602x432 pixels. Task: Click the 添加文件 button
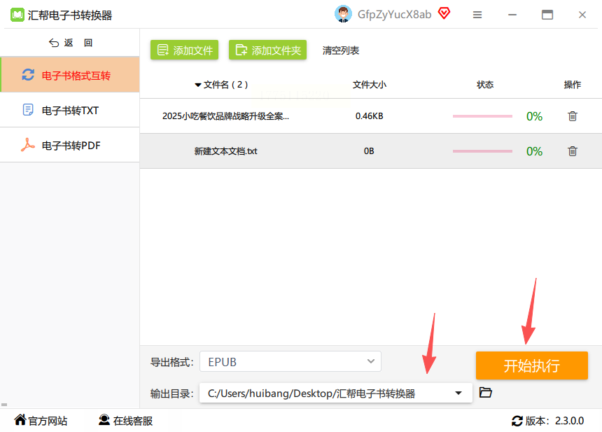pos(184,50)
